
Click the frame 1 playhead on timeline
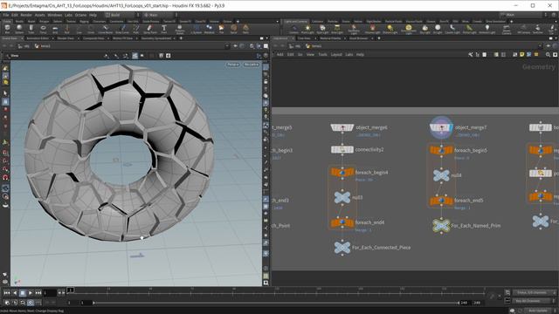pyautogui.click(x=71, y=290)
